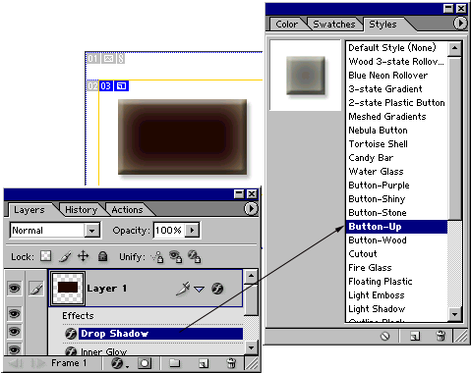Click clear style icon in Styles palette

pos(385,336)
